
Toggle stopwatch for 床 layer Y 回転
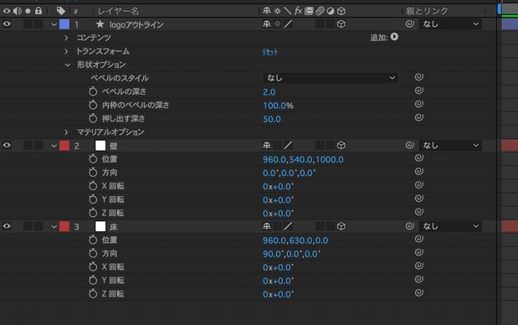(x=93, y=281)
